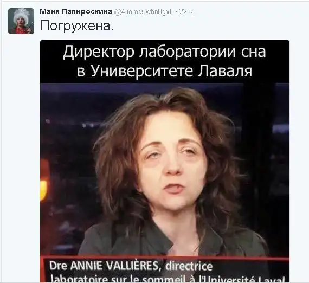
Task: Click the word Университете in the image header
Action: tap(142, 71)
